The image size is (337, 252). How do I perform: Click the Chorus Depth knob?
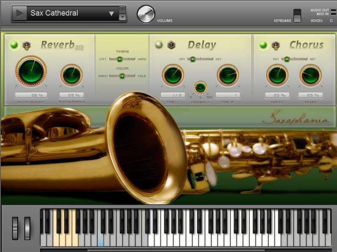coord(277,75)
